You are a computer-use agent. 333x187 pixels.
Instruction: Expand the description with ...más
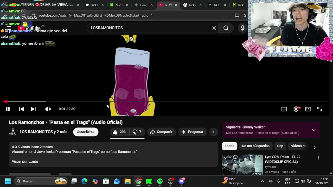pyautogui.click(x=34, y=162)
